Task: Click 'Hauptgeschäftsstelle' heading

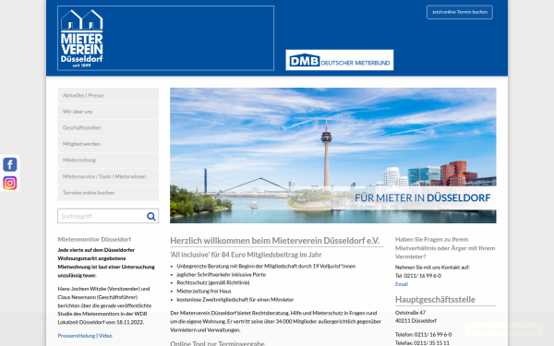Action: point(435,299)
